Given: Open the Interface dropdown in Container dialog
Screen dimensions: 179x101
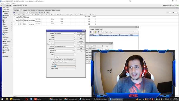Looking at the screenshot, I should pos(75,33).
